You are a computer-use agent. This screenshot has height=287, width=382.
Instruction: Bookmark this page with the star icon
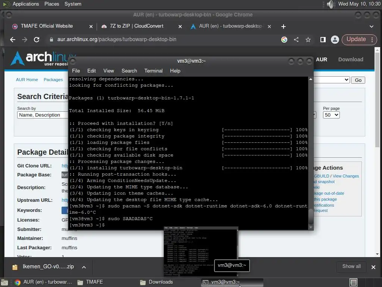[308, 40]
